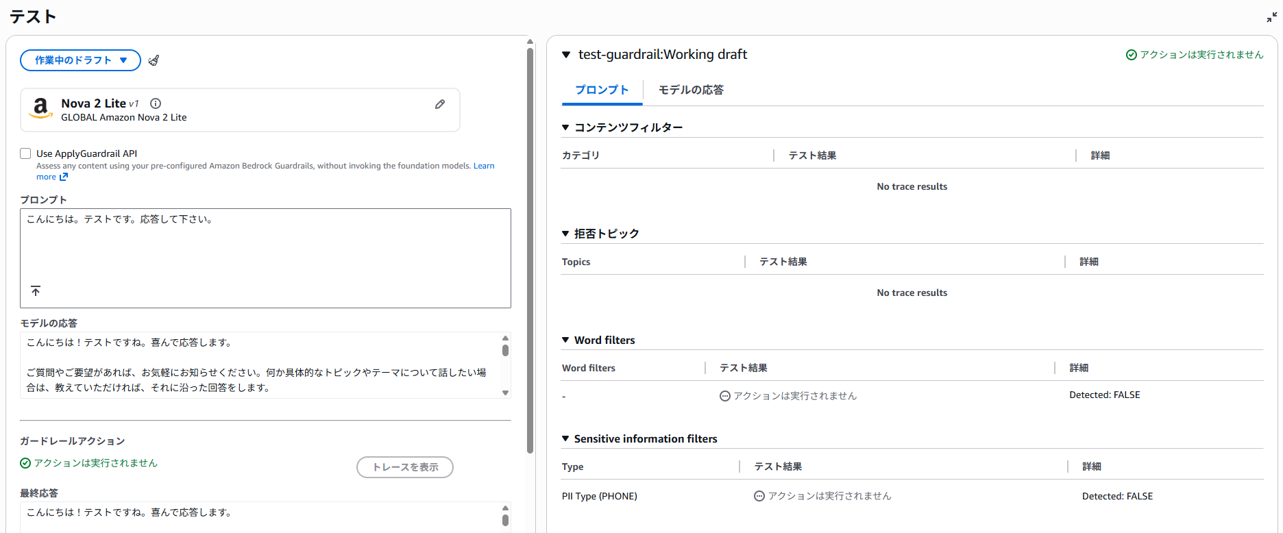Click the pencil icon to change the model

tap(440, 104)
